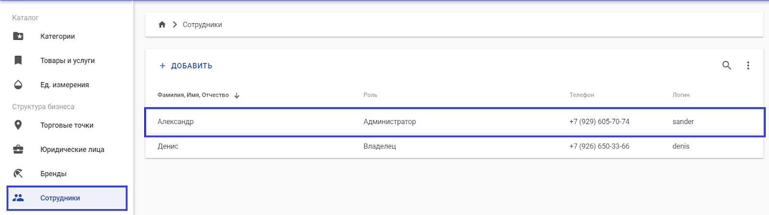Click the Сотрудники breadcrumb link
Viewport: 769px width, 215px height.
202,25
